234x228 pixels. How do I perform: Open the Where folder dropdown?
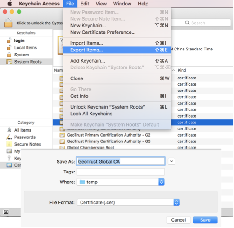point(121,182)
